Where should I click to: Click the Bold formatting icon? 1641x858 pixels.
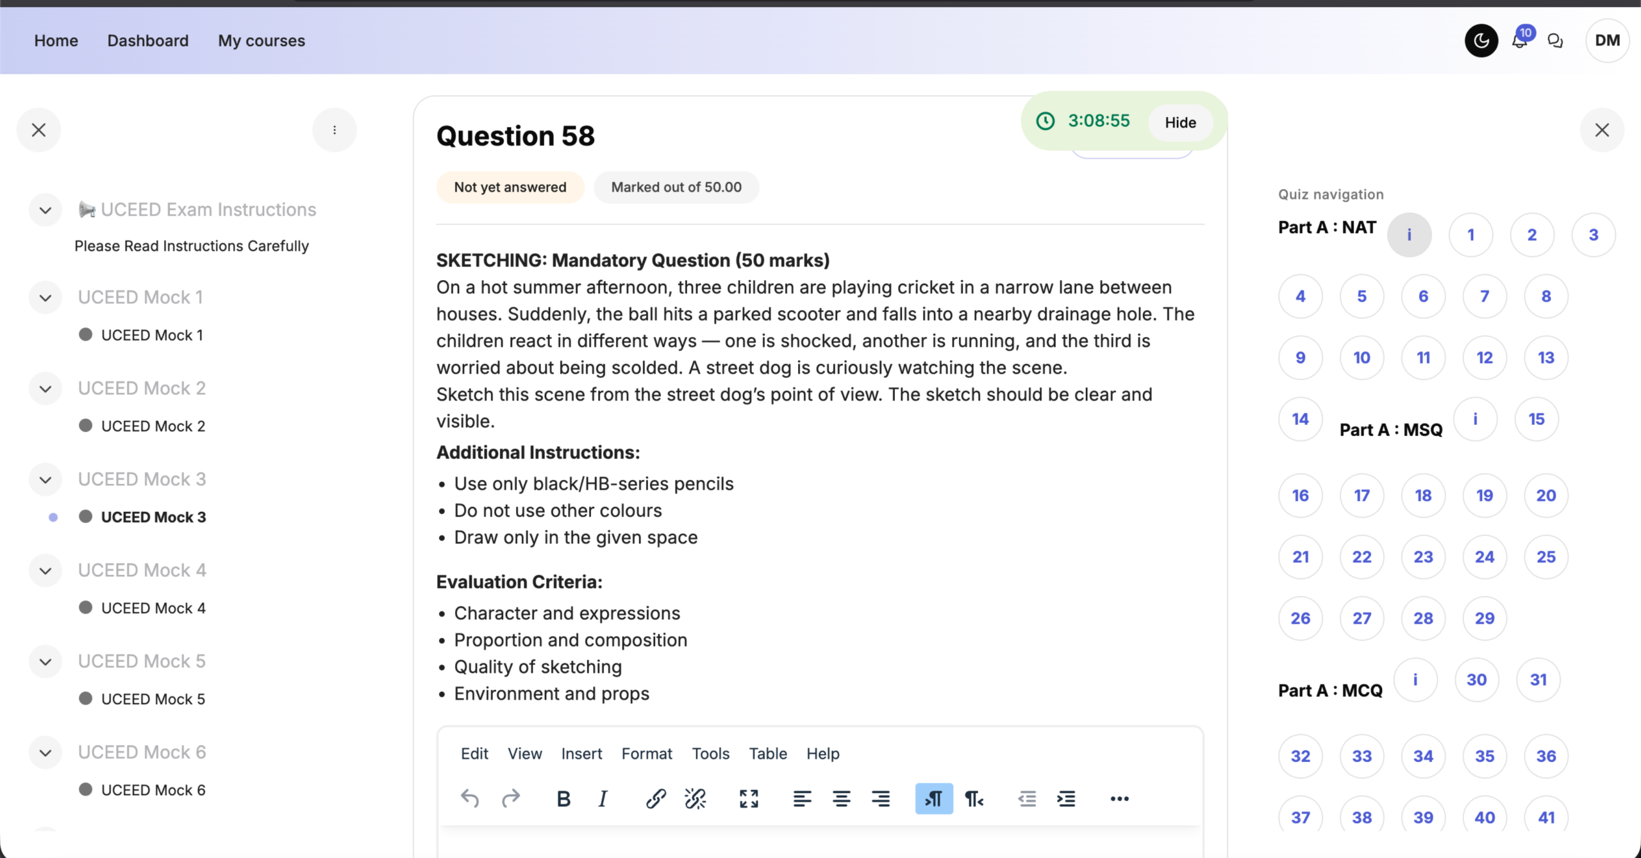pyautogui.click(x=563, y=798)
